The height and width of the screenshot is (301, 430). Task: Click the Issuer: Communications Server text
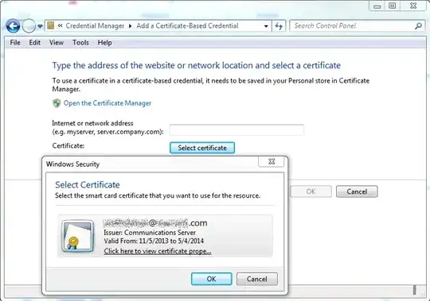(150, 233)
